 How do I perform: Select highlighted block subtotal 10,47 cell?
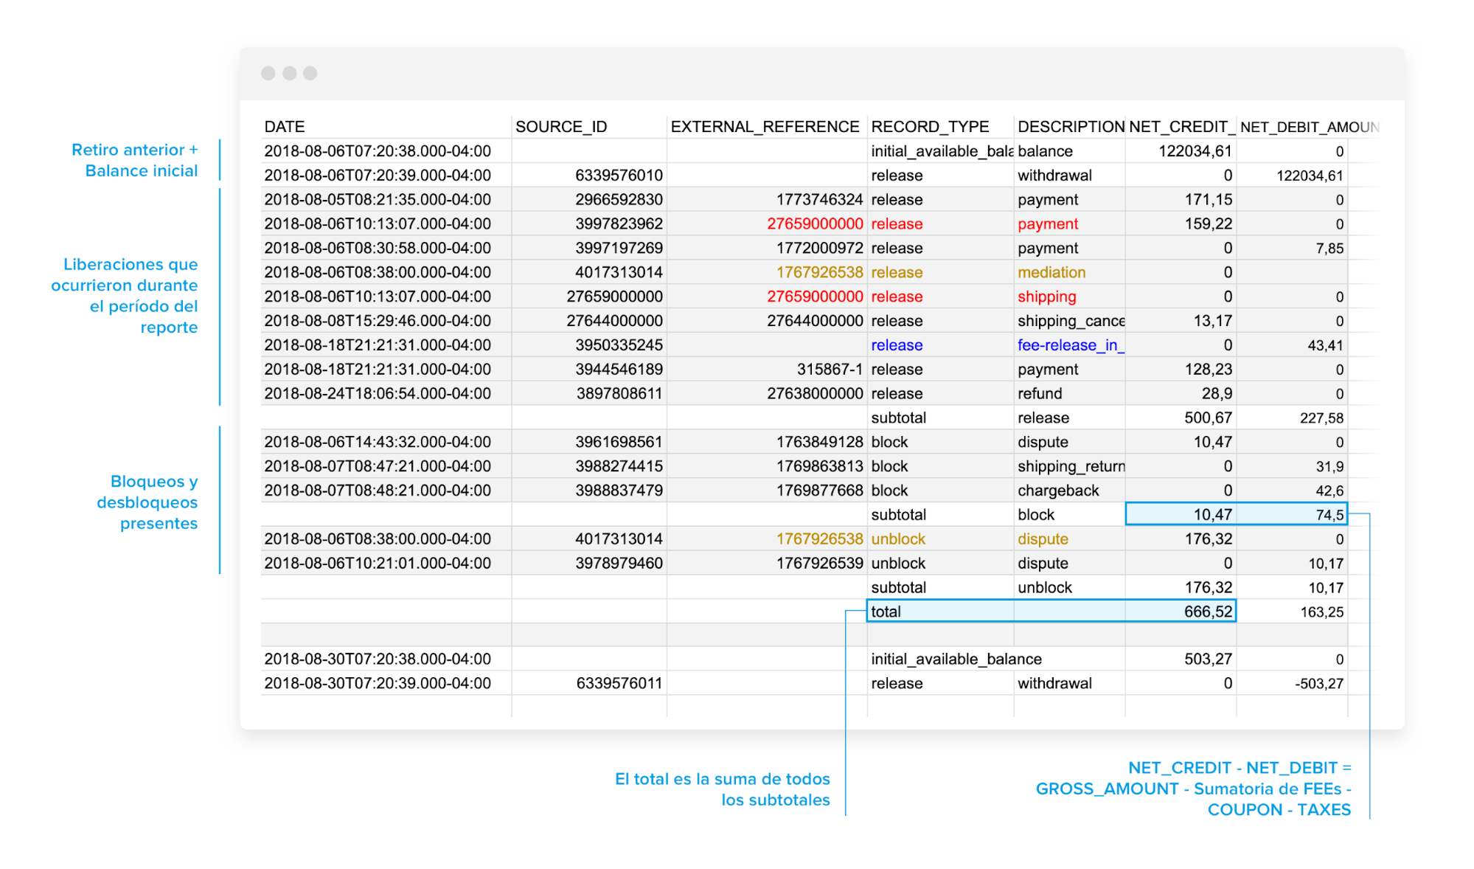tap(1181, 515)
